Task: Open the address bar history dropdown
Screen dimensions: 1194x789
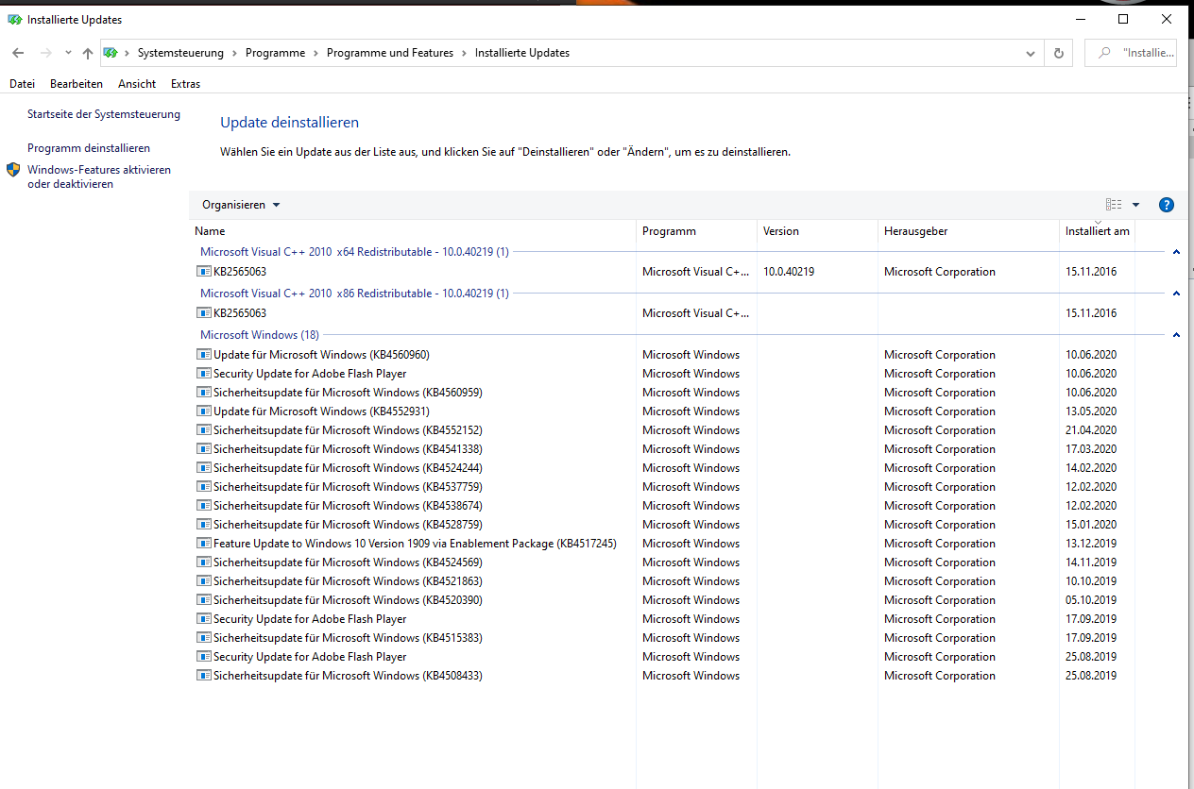Action: pos(1031,54)
